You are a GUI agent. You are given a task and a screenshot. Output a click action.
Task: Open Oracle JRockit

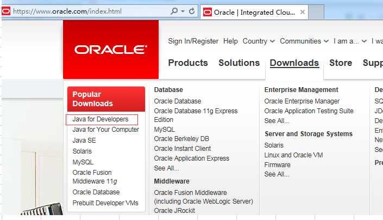click(x=174, y=210)
